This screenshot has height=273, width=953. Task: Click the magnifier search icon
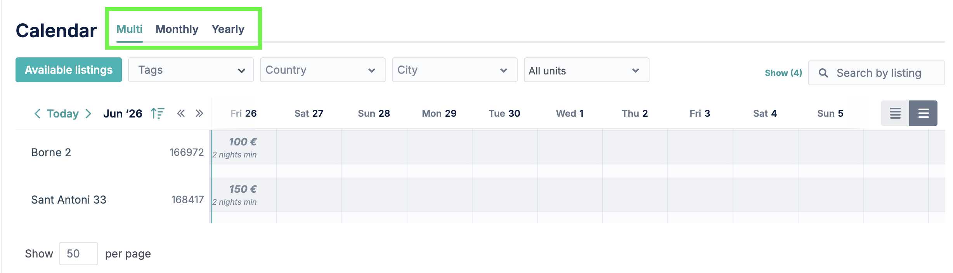point(823,73)
